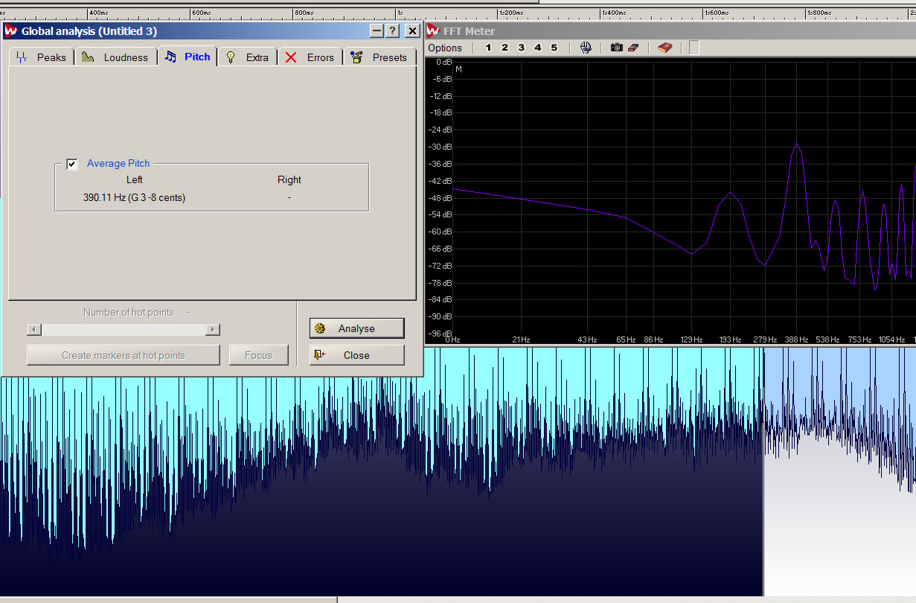Image resolution: width=916 pixels, height=603 pixels.
Task: Select FFT Meter preset 4
Action: [537, 48]
